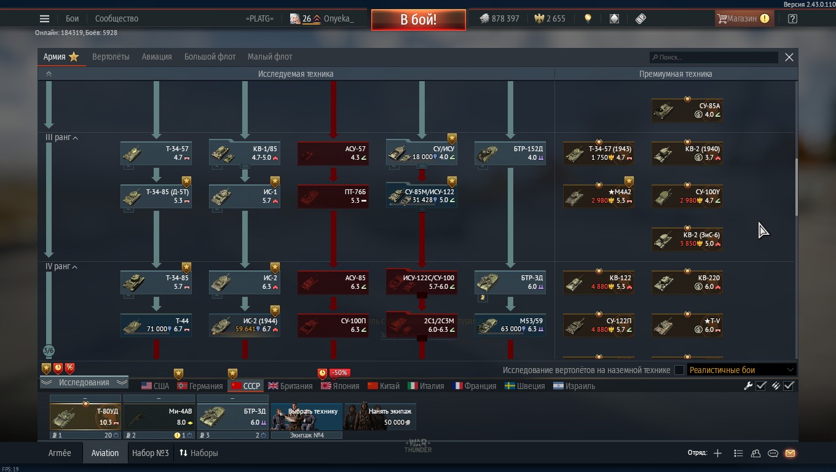836x472 pixels.
Task: Select the ИС-2 (1944) vehicle
Action: [x=245, y=325]
